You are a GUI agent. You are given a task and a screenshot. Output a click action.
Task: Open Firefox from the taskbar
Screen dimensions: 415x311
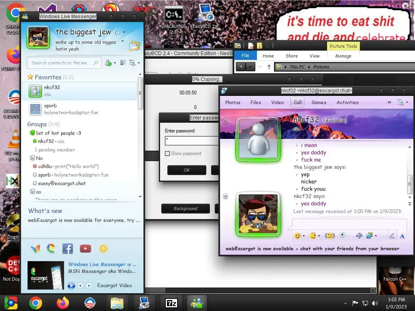click(63, 303)
